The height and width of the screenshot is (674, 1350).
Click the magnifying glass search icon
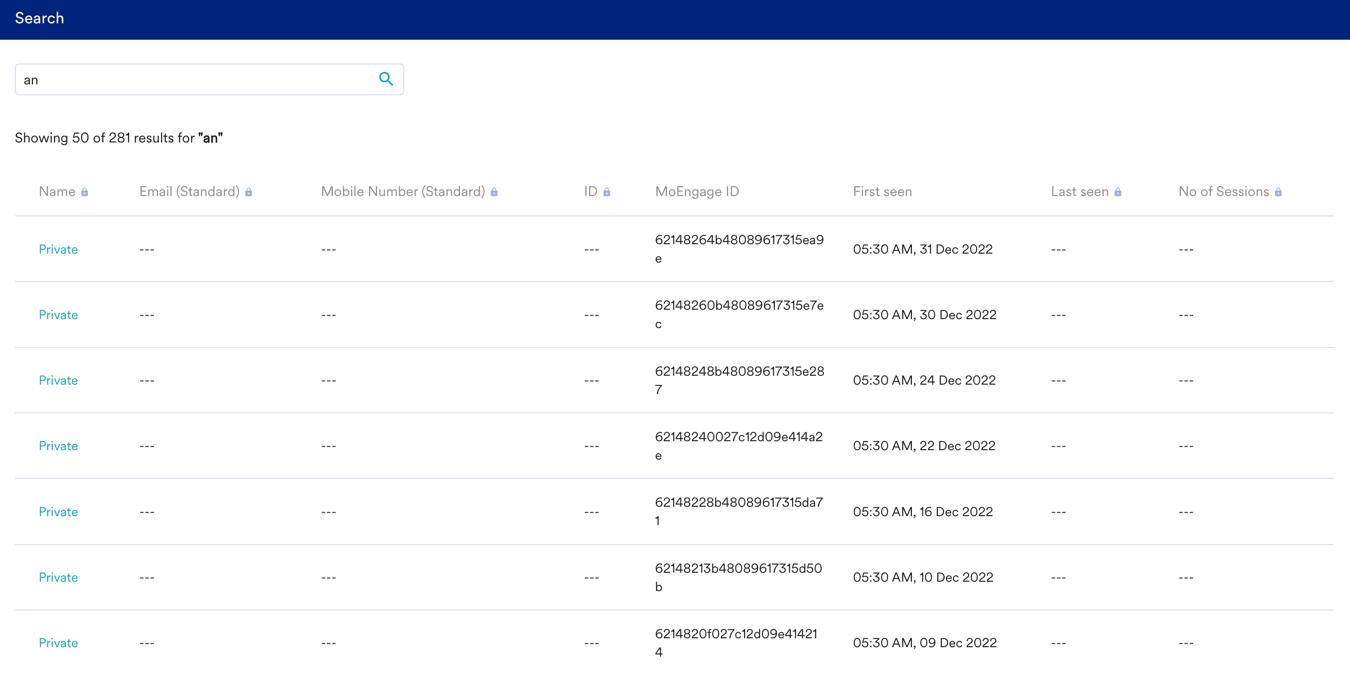(x=386, y=79)
